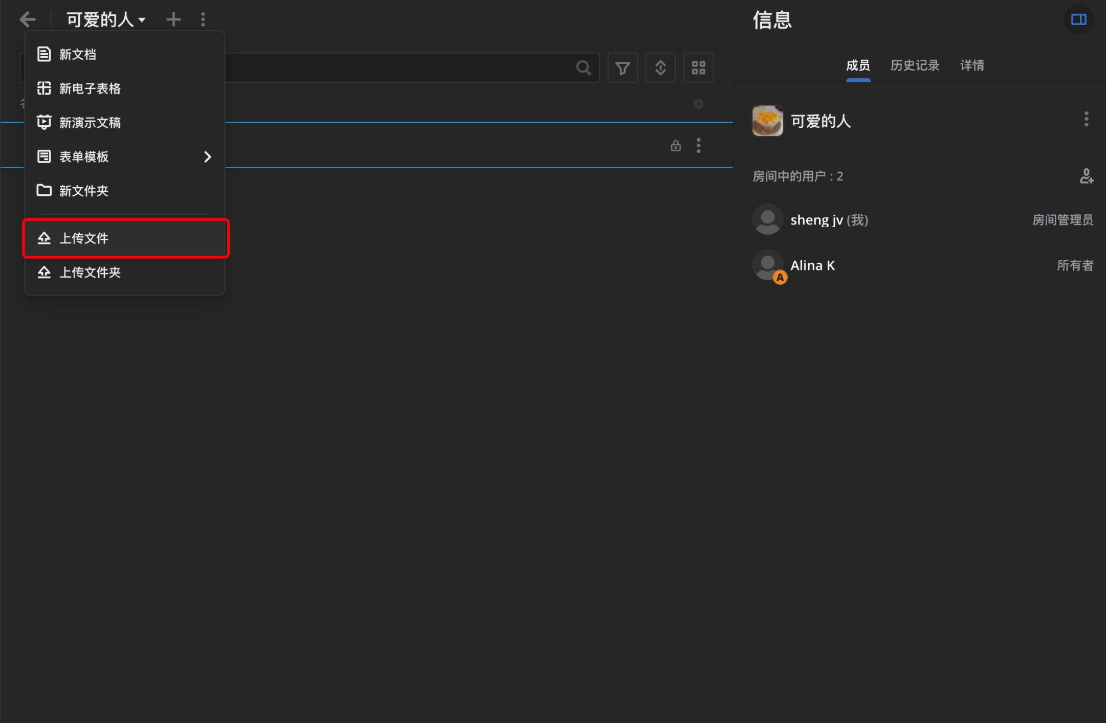The height and width of the screenshot is (723, 1106).
Task: Open room options three-dot menu in header
Action: [203, 19]
